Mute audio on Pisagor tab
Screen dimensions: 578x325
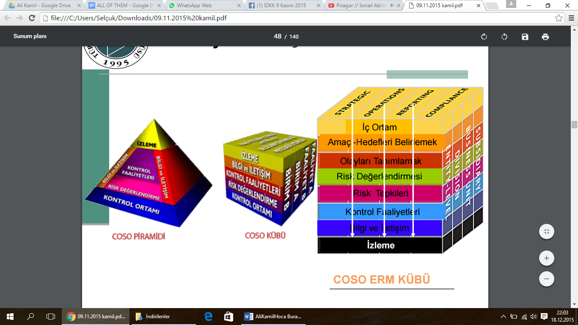pos(392,6)
